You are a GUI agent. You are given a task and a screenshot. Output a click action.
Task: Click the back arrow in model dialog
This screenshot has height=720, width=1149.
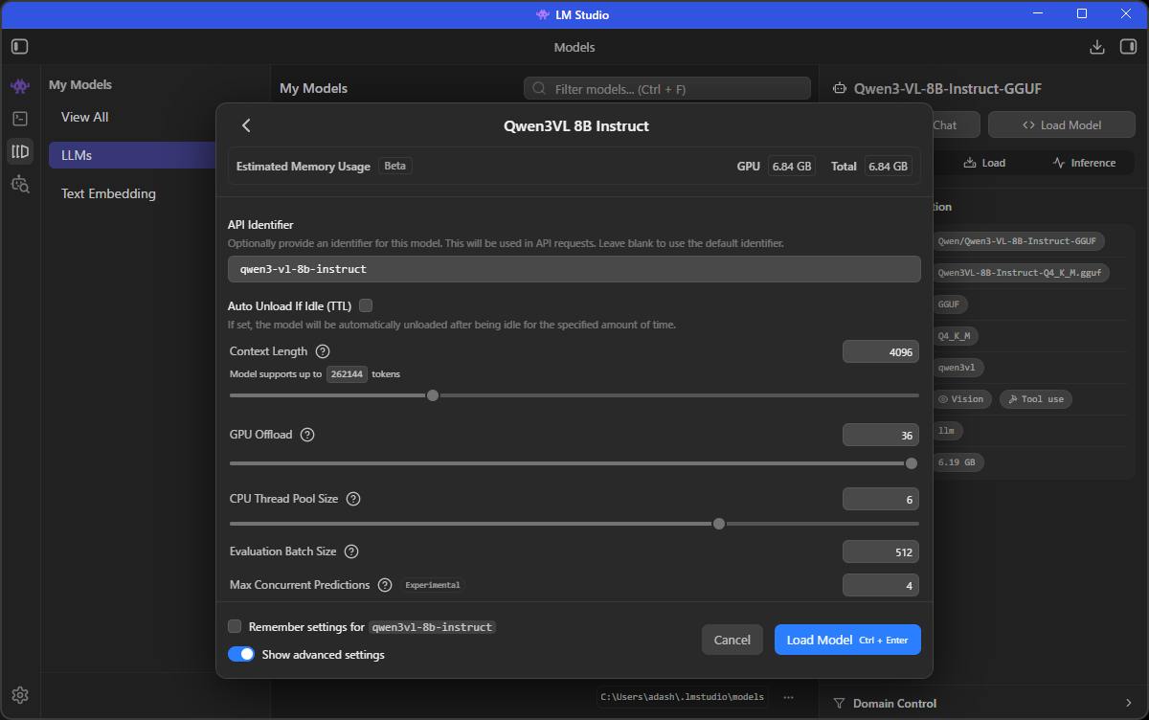pyautogui.click(x=246, y=125)
